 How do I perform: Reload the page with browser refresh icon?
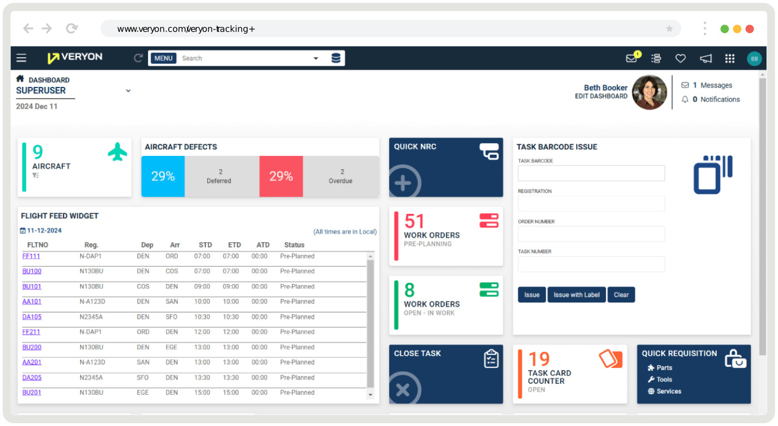[x=71, y=28]
